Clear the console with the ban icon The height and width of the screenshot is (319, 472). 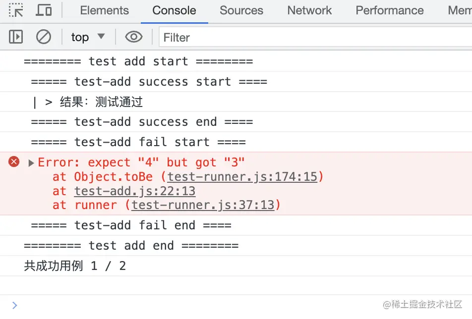pyautogui.click(x=44, y=37)
